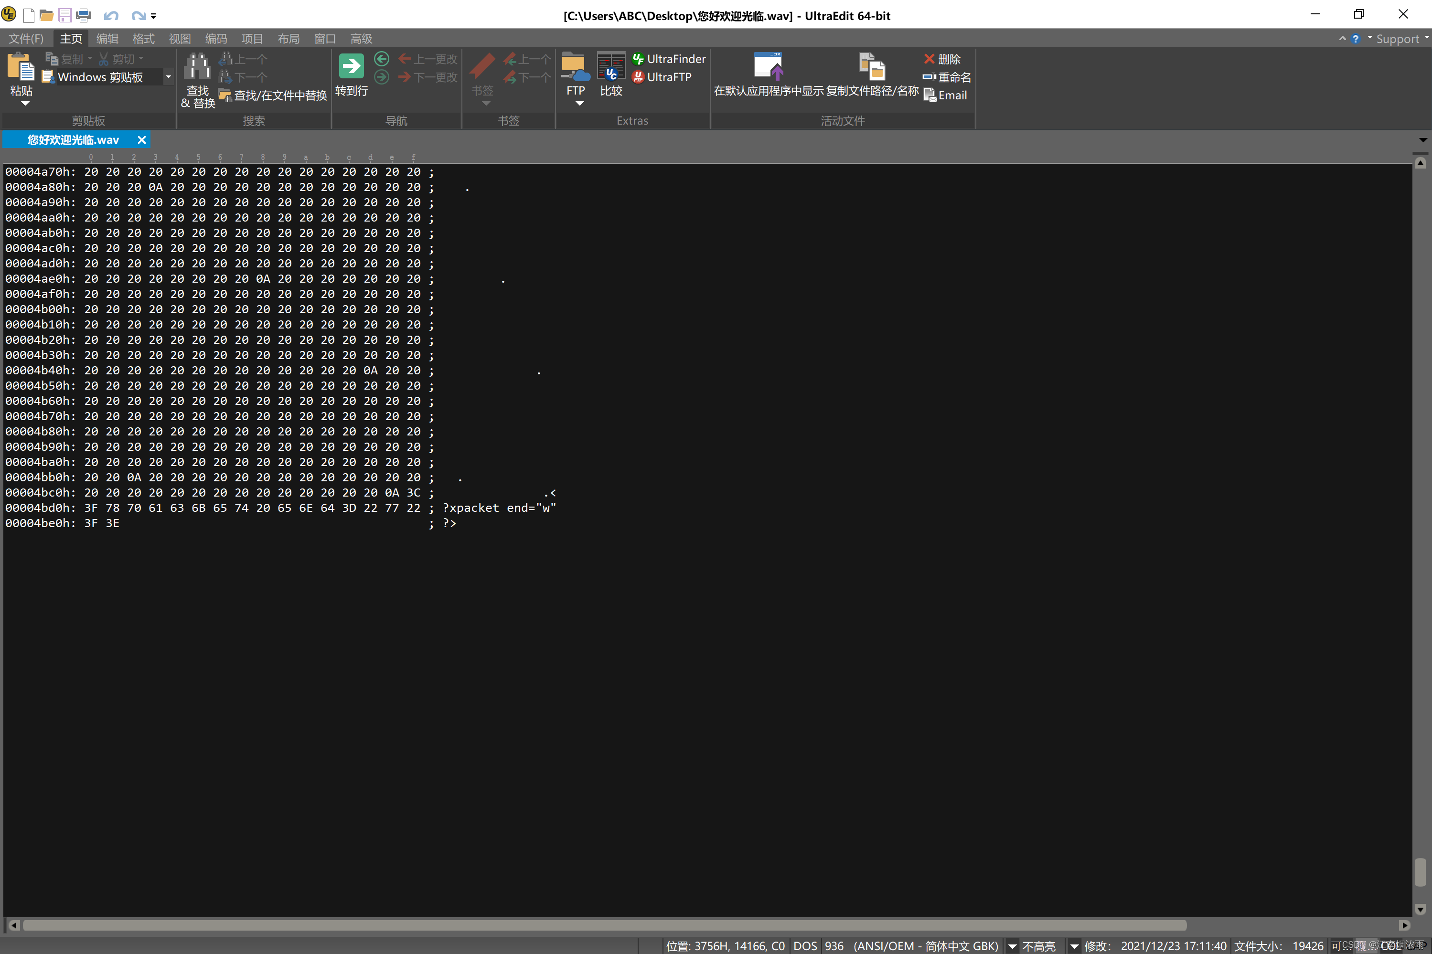Save file using the floppy disk icon

(x=64, y=15)
